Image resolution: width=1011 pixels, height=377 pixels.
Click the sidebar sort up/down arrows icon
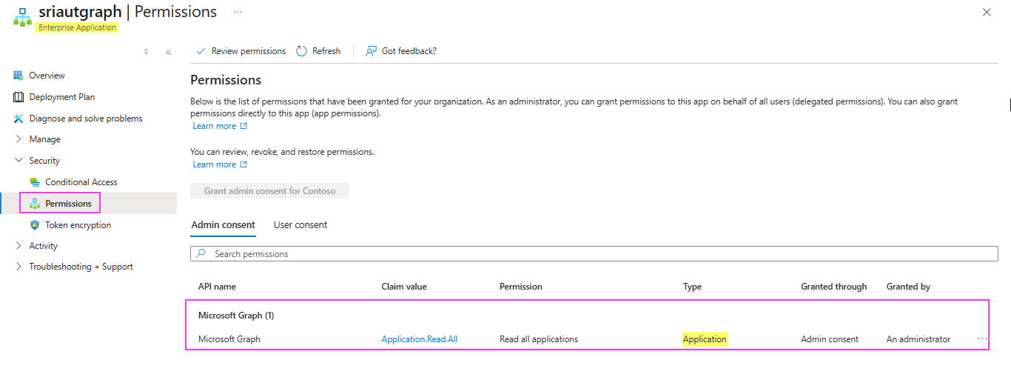point(146,52)
